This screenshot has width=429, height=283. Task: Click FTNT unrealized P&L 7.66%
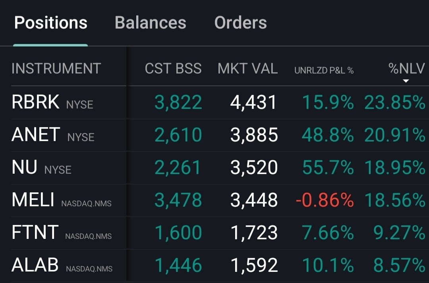point(328,233)
